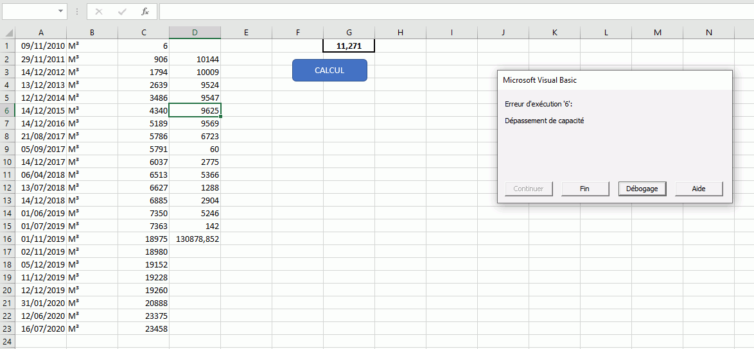This screenshot has width=754, height=349.
Task: Select cell with value 10009
Action: (195, 71)
